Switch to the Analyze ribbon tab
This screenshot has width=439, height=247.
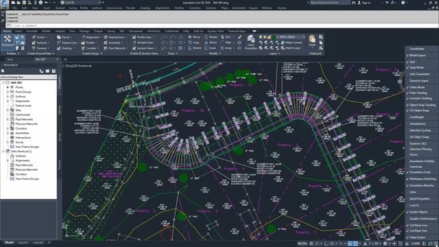pos(60,31)
